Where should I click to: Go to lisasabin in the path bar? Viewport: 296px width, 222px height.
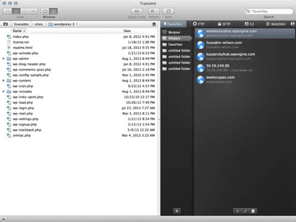[21, 24]
